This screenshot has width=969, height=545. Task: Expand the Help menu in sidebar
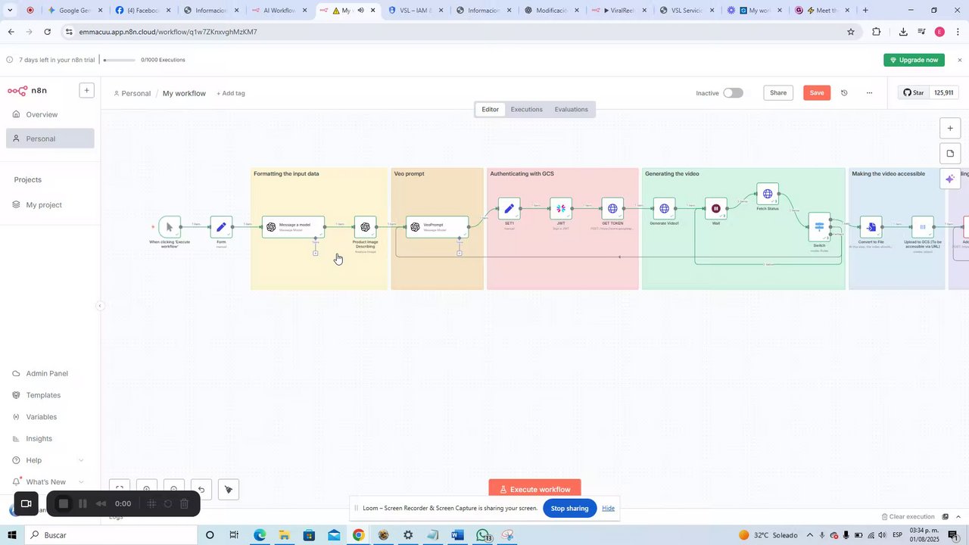tap(48, 460)
